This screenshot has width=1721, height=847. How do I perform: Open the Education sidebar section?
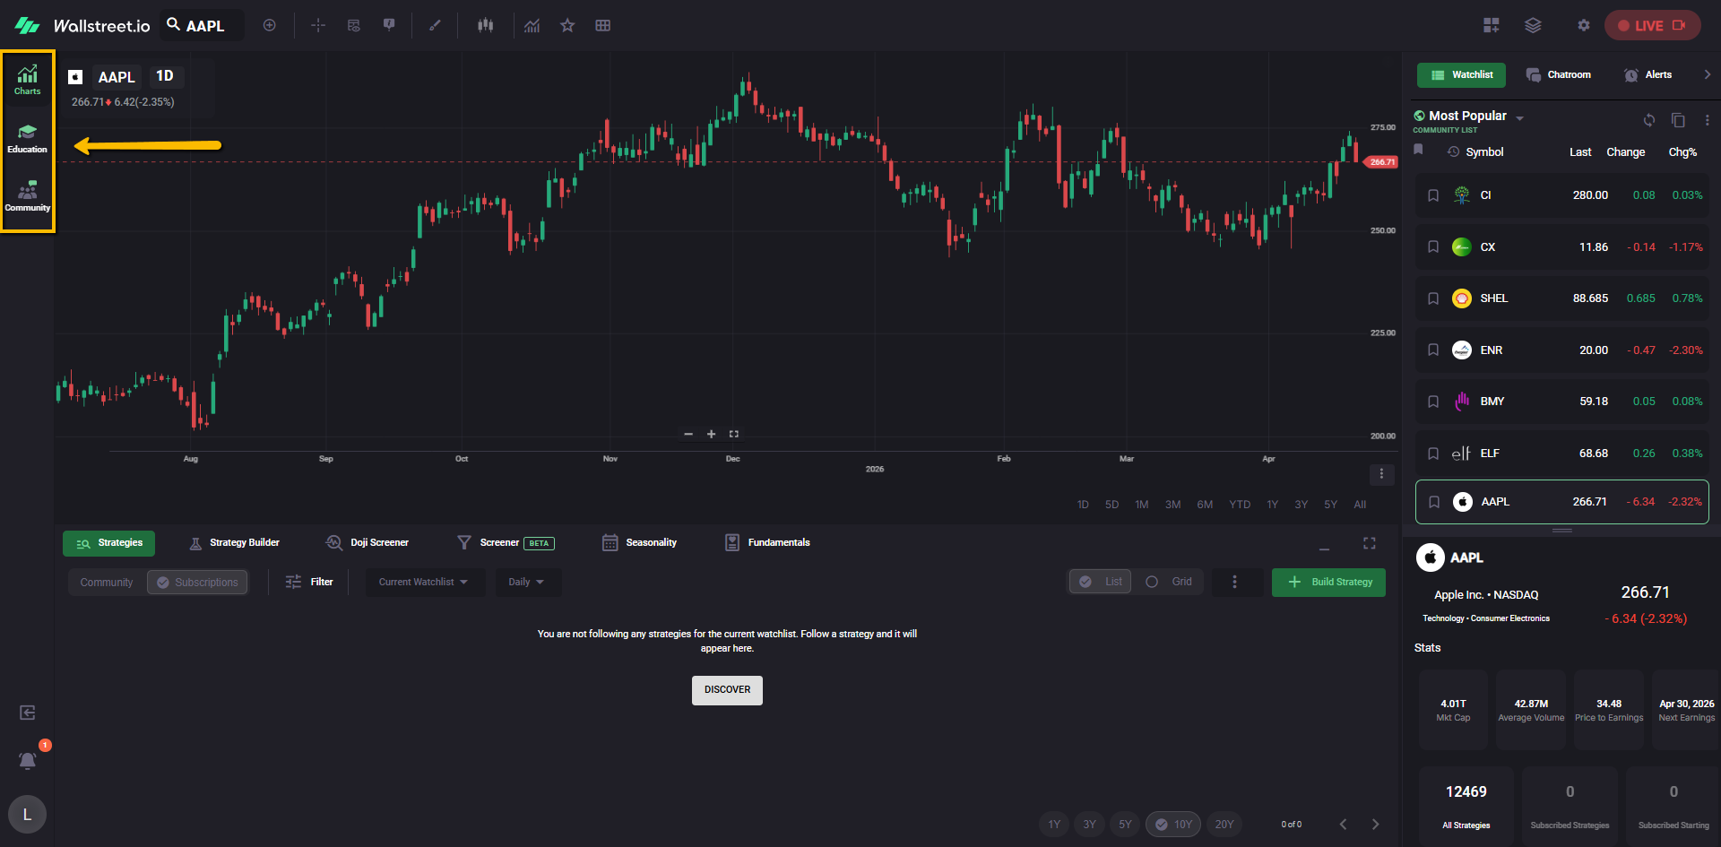pos(27,138)
